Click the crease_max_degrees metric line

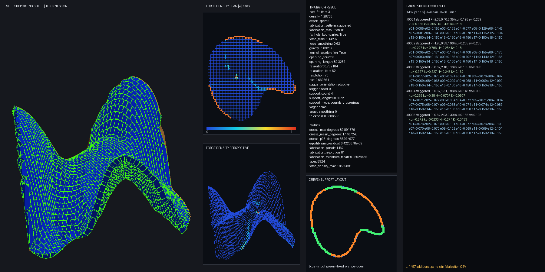pyautogui.click(x=332, y=130)
